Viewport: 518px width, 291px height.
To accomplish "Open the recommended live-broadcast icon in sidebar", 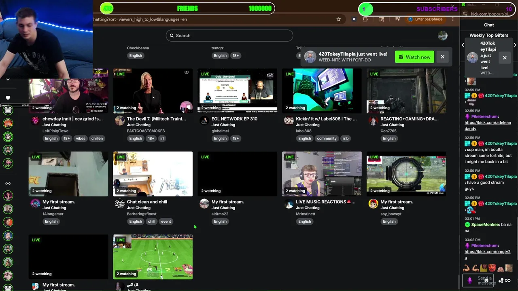I will [8, 183].
